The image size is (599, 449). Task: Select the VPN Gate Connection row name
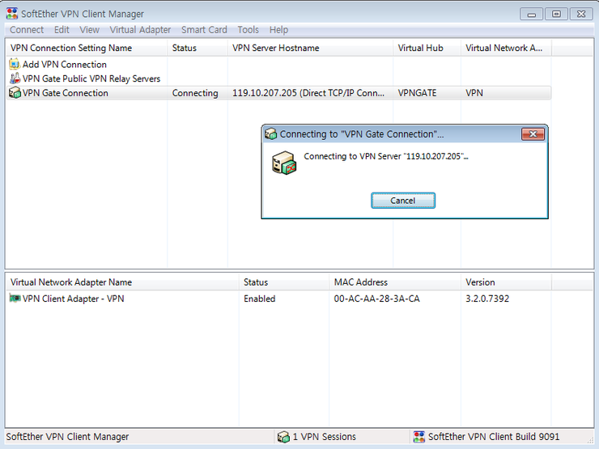click(x=65, y=93)
